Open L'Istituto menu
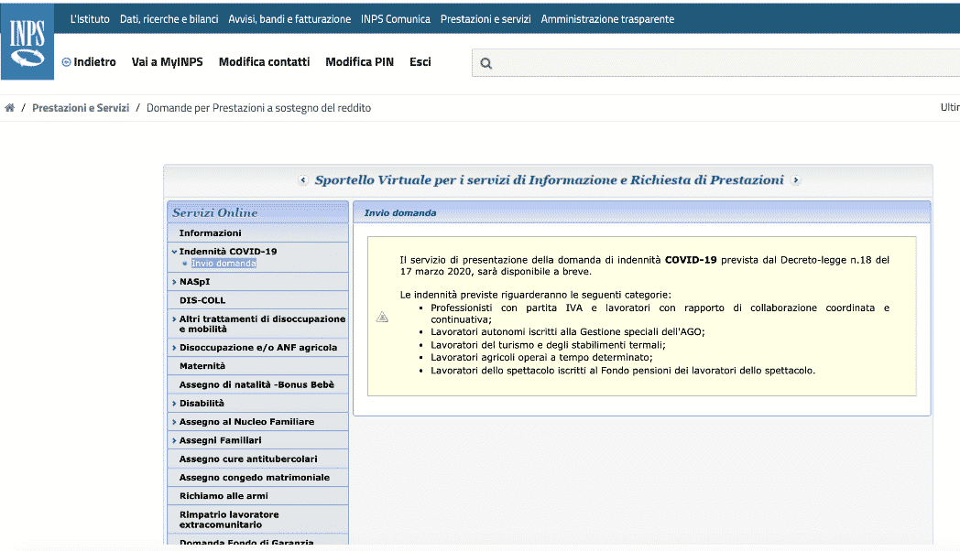Image resolution: width=960 pixels, height=551 pixels. (x=90, y=19)
